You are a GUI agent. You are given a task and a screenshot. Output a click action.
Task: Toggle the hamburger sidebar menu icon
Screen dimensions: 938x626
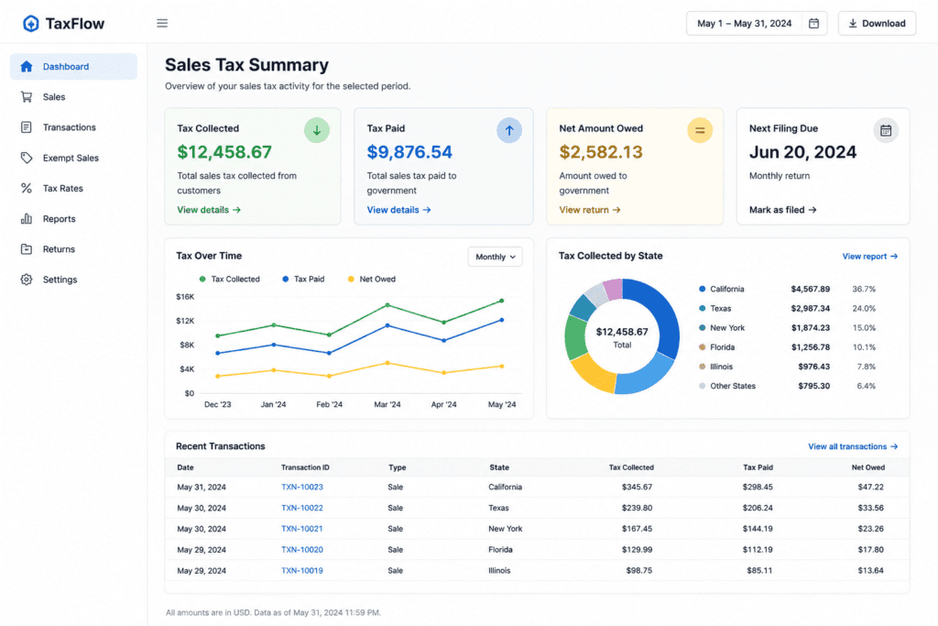(162, 23)
